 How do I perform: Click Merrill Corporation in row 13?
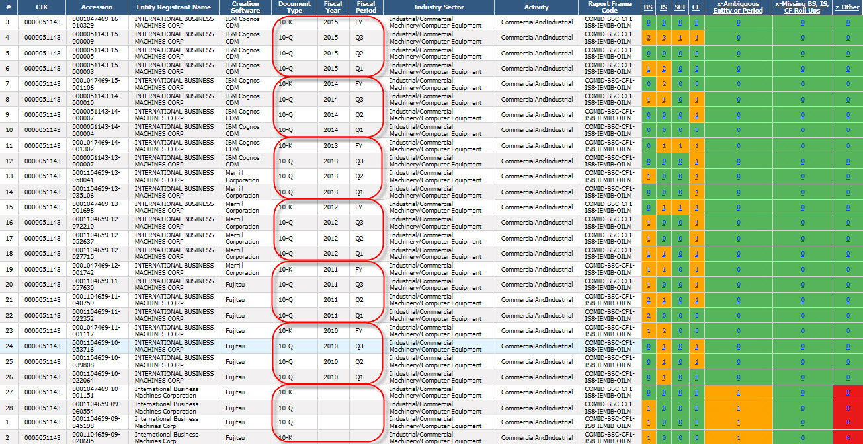tap(242, 176)
